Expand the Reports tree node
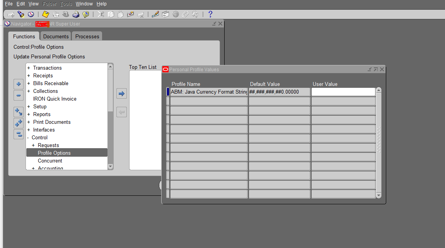Viewport: 445px width, 248px height. [x=29, y=115]
